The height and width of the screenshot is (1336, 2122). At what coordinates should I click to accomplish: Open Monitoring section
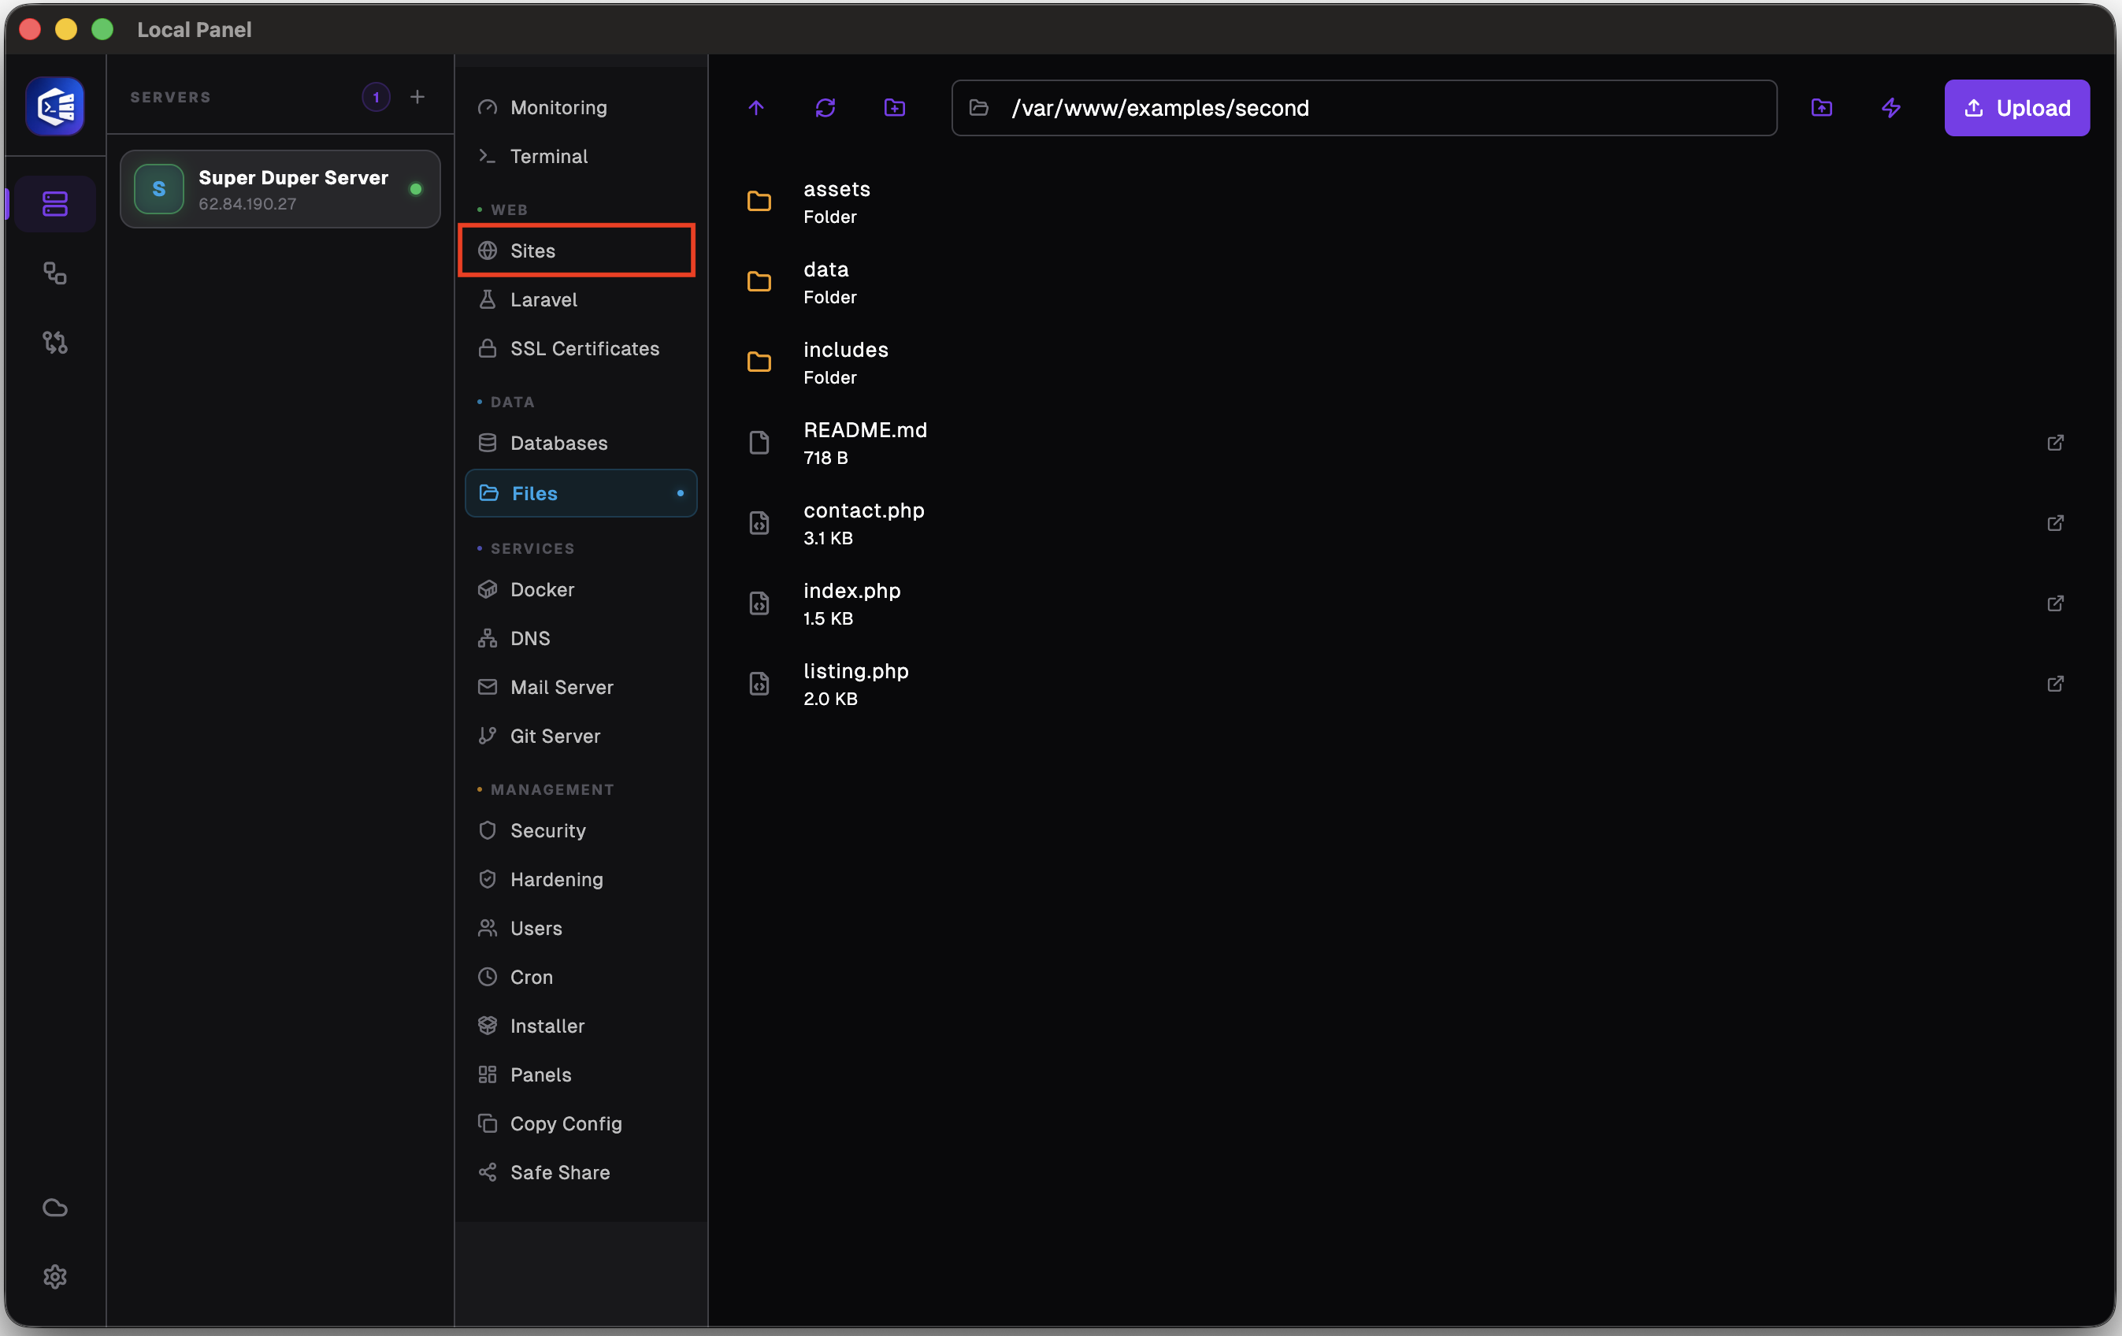click(x=581, y=107)
